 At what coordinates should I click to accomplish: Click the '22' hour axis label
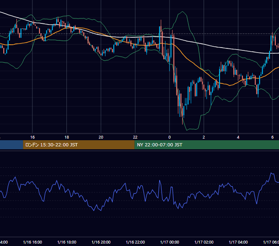[135, 137]
